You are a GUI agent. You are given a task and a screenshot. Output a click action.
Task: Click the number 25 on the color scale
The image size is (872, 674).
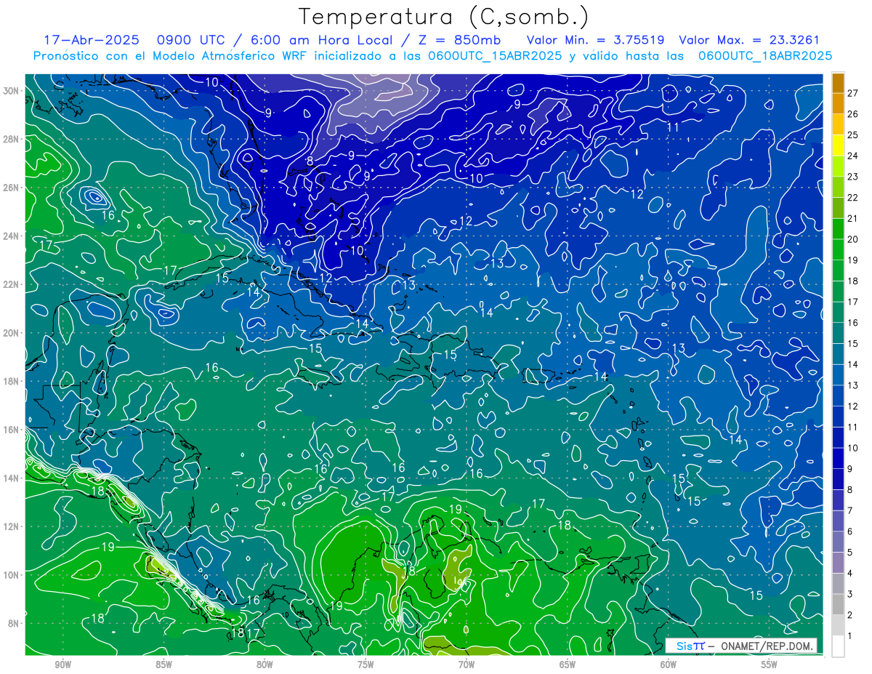853,135
